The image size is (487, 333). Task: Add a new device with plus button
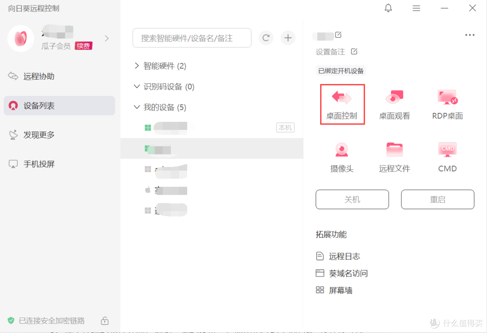[288, 38]
